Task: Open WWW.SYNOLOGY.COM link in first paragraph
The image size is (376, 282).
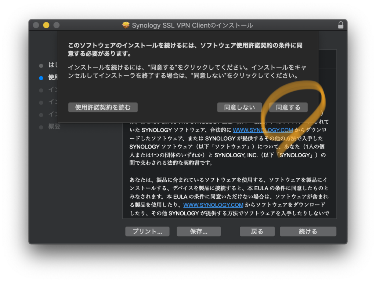Action: (263, 130)
